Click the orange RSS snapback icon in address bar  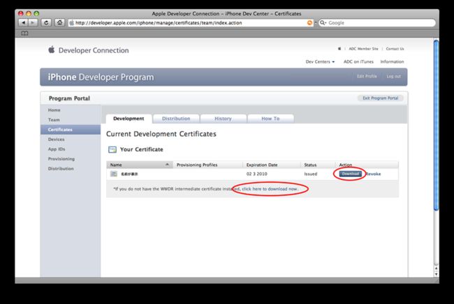coord(309,23)
